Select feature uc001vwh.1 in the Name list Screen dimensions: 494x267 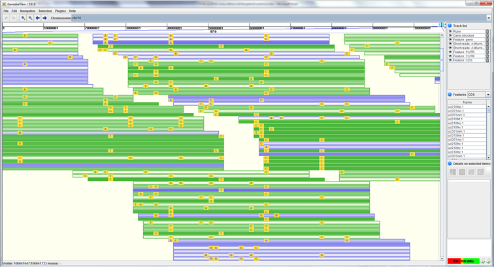(467, 131)
